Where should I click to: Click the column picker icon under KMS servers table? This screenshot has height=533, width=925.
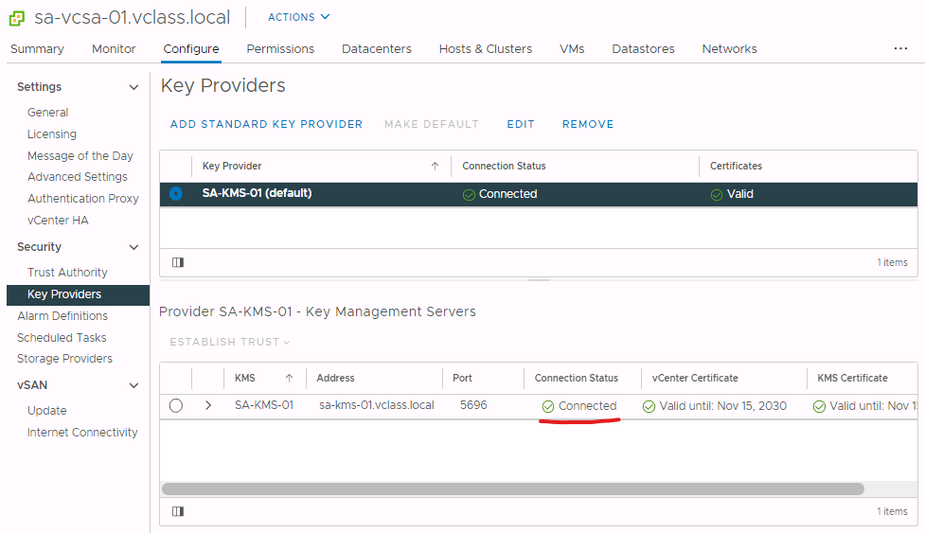click(x=178, y=511)
